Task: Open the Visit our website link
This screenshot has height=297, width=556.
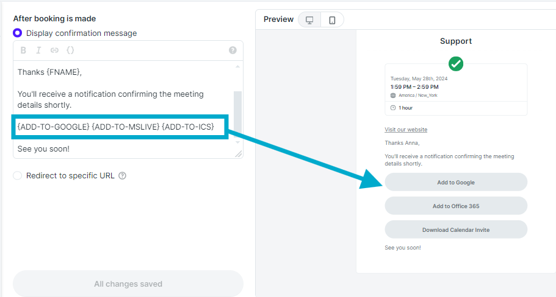Action: tap(406, 130)
